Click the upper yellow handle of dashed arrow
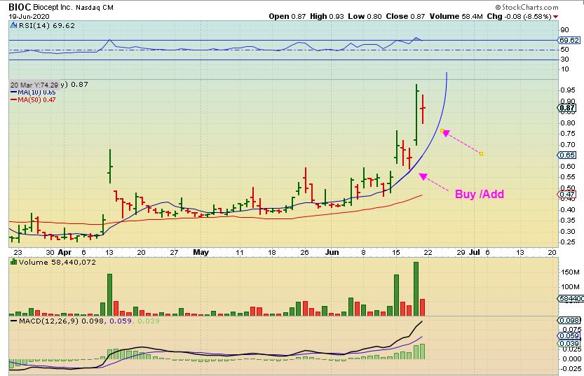 (442, 130)
